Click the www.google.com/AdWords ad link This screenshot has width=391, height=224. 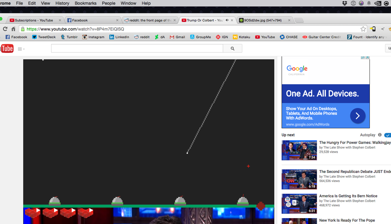308,124
